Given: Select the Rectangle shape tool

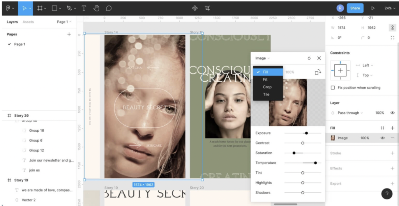Looking at the screenshot, I should point(54,8).
